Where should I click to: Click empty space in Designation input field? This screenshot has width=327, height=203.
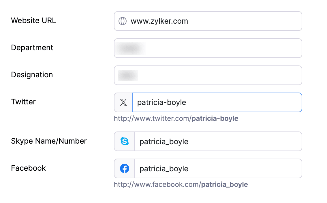(x=219, y=75)
